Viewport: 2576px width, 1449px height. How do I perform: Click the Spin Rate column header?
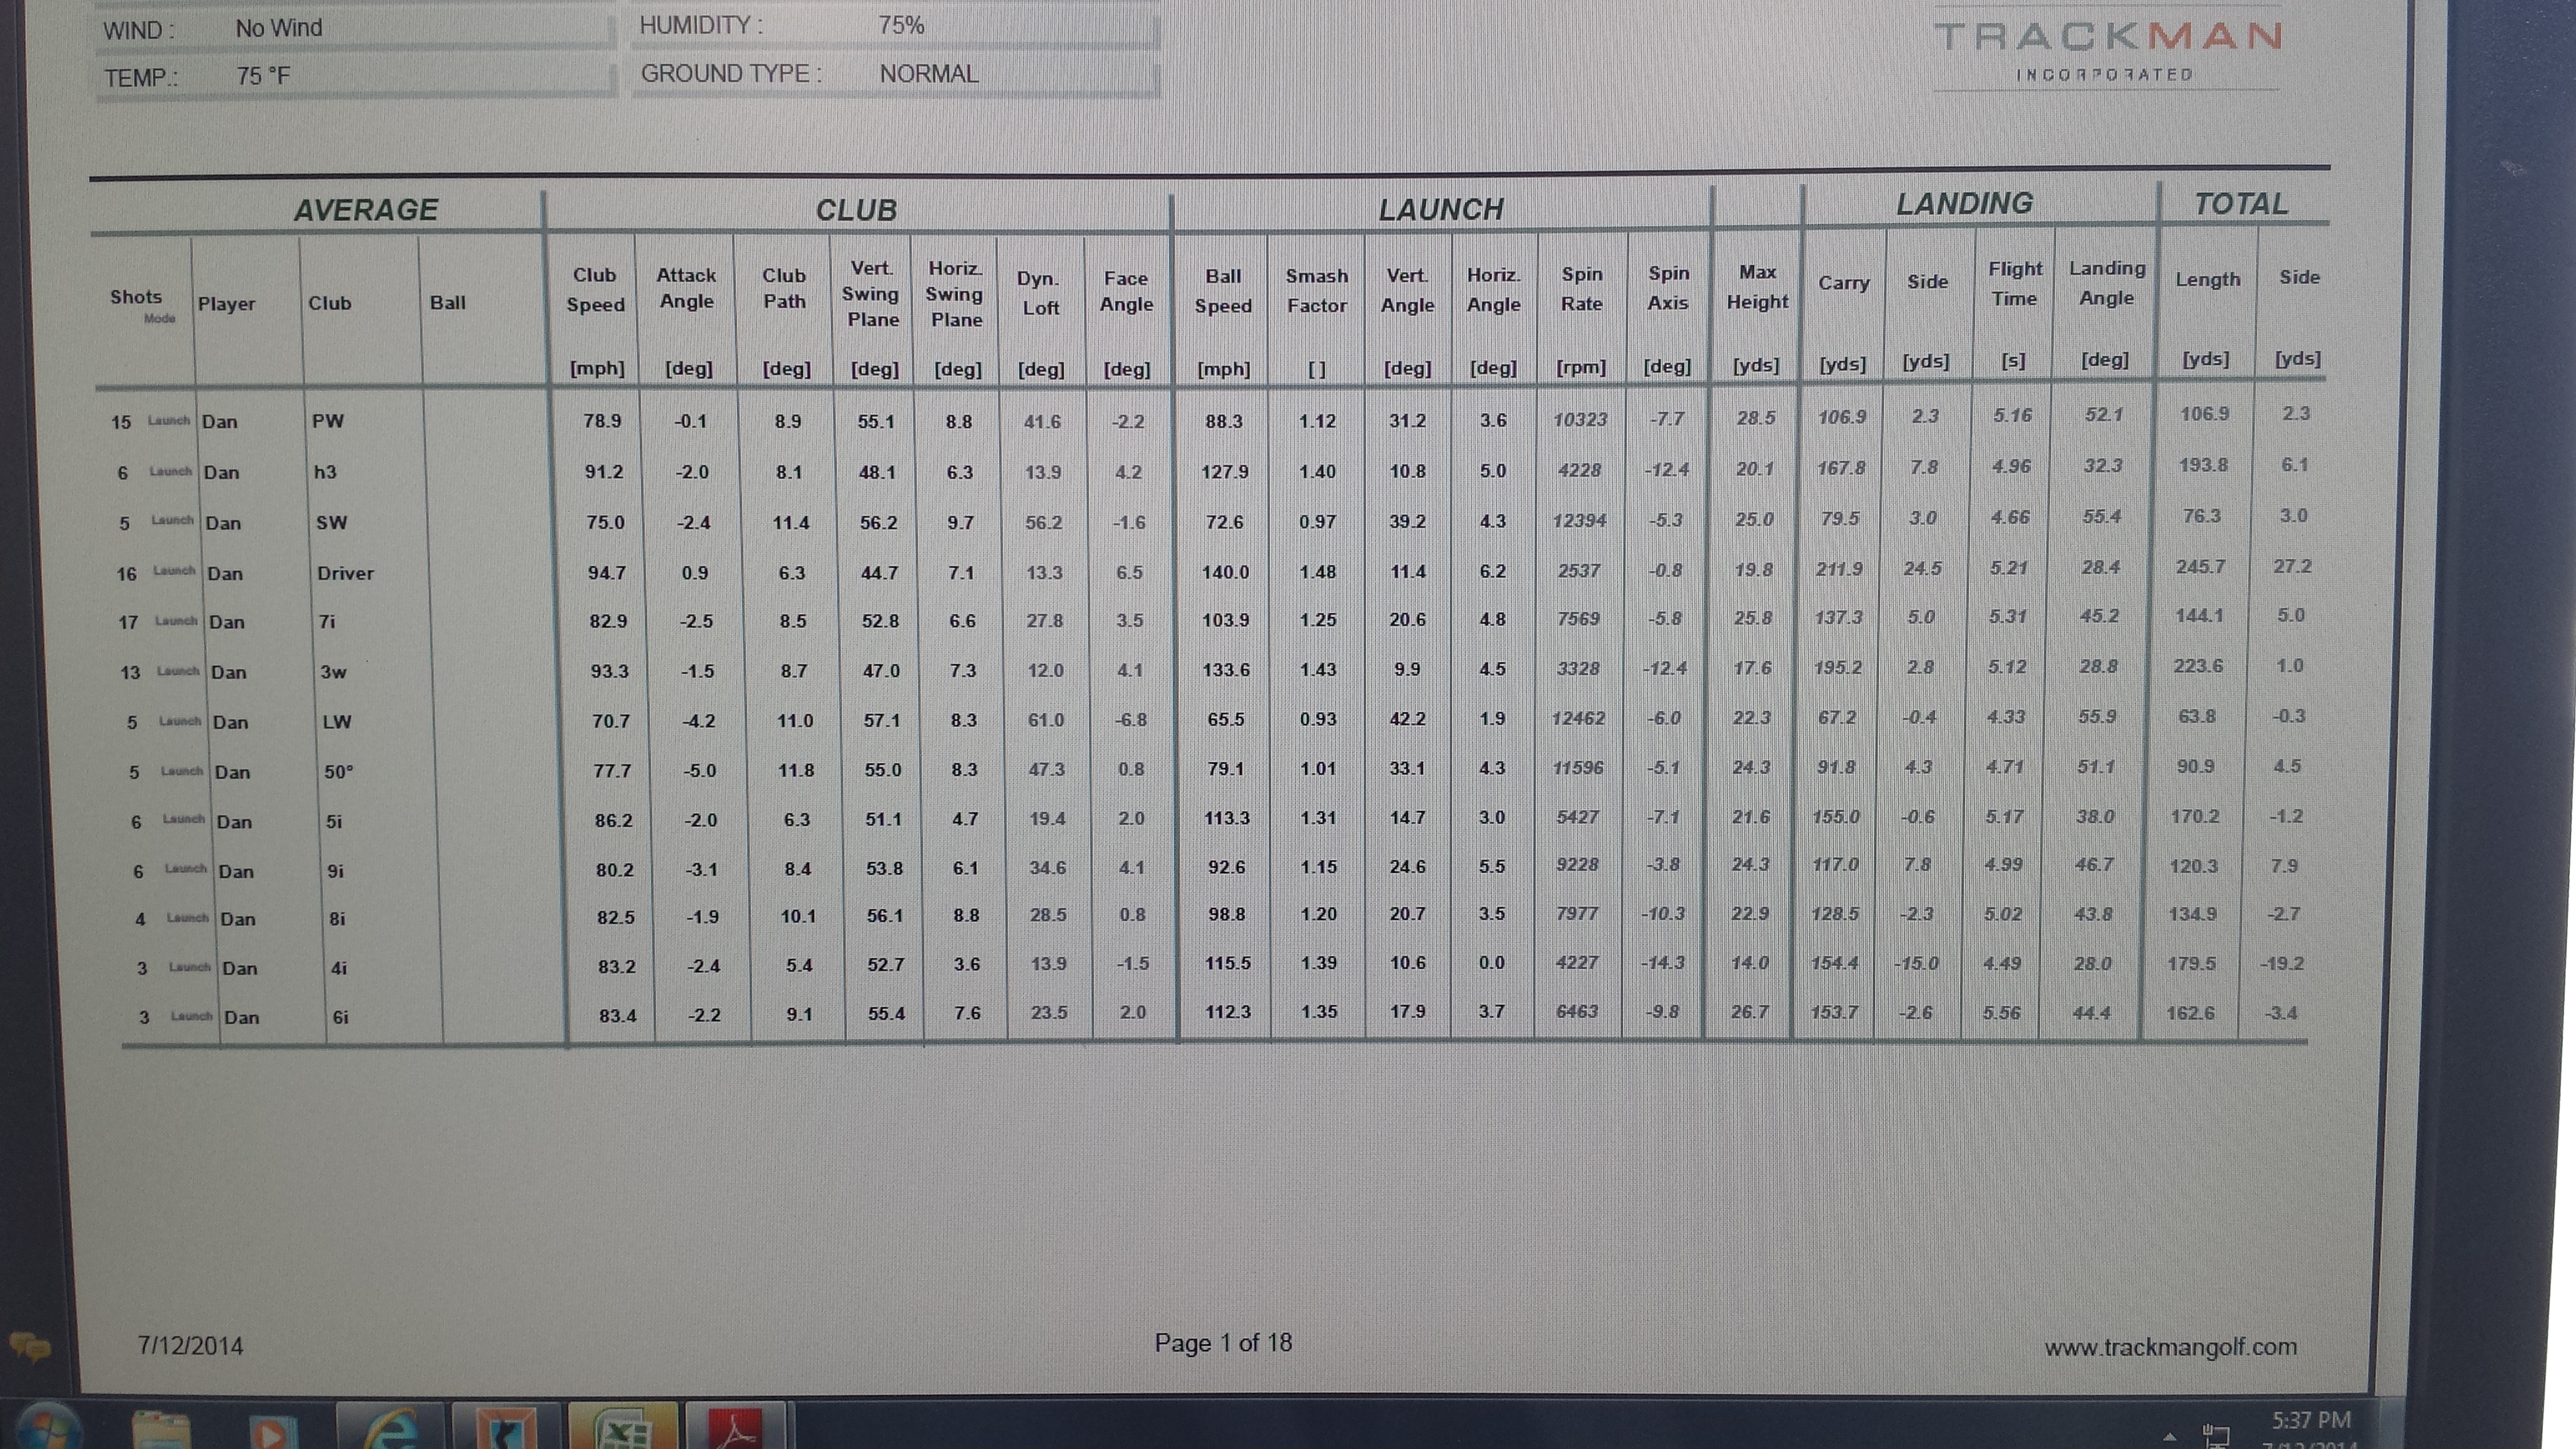point(1581,288)
